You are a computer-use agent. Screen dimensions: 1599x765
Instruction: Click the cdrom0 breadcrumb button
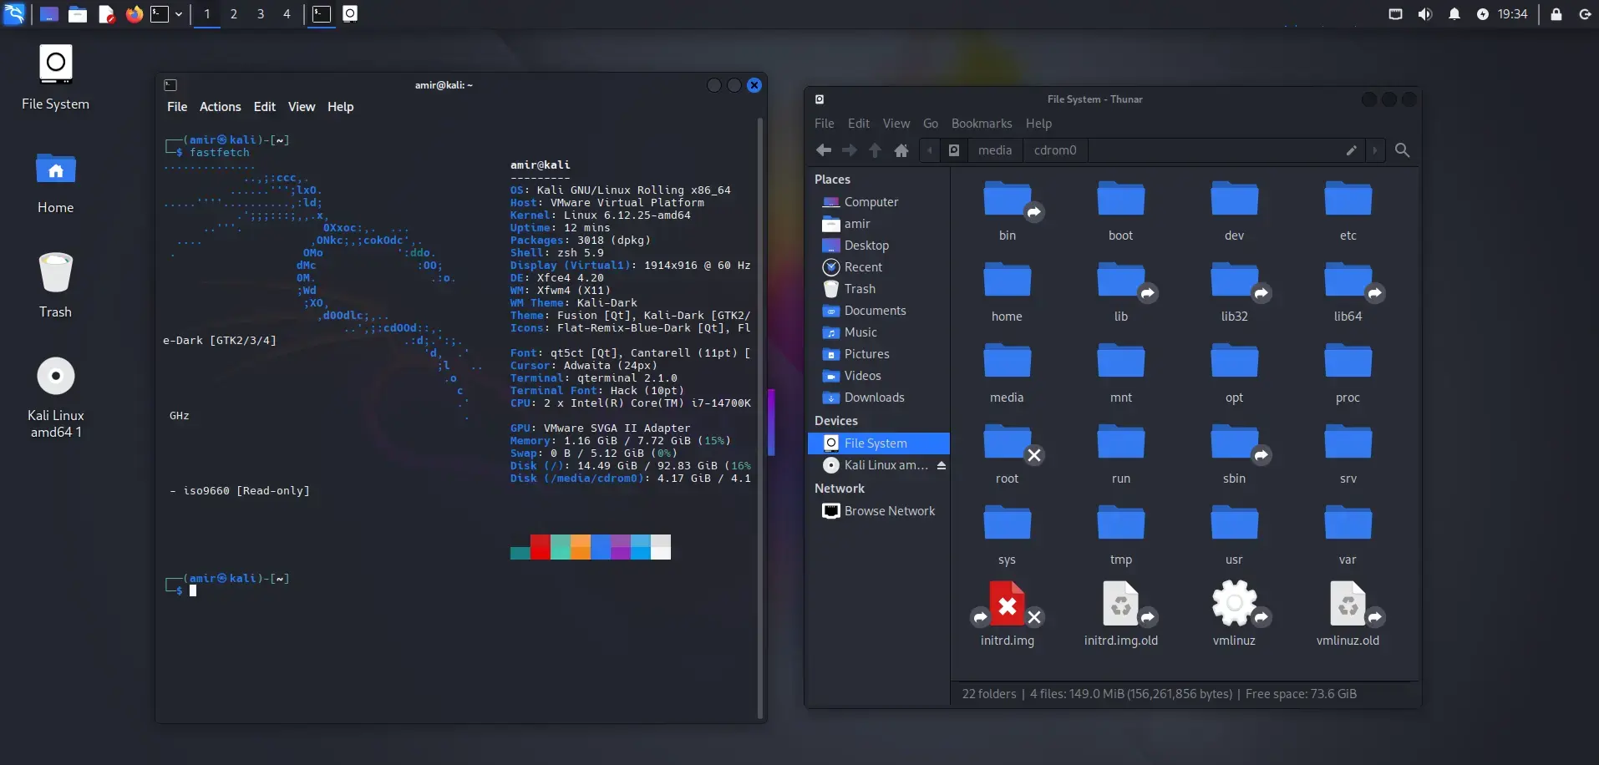(1055, 150)
